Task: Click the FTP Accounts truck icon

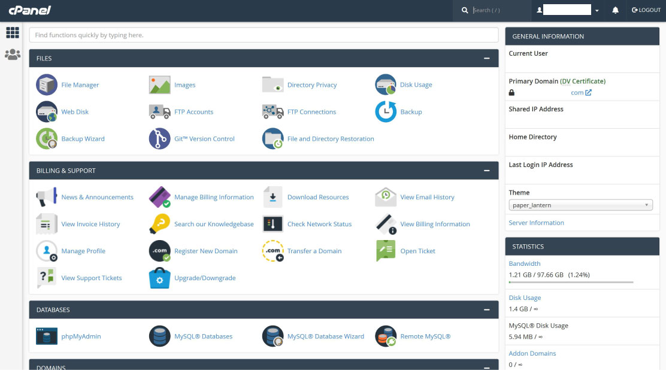Action: tap(160, 112)
